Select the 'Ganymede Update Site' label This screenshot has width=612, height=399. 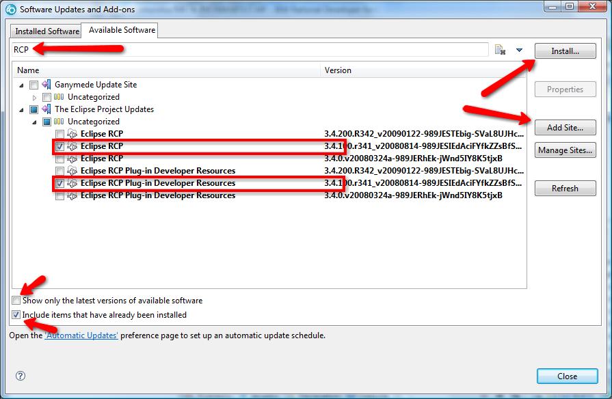(x=96, y=85)
